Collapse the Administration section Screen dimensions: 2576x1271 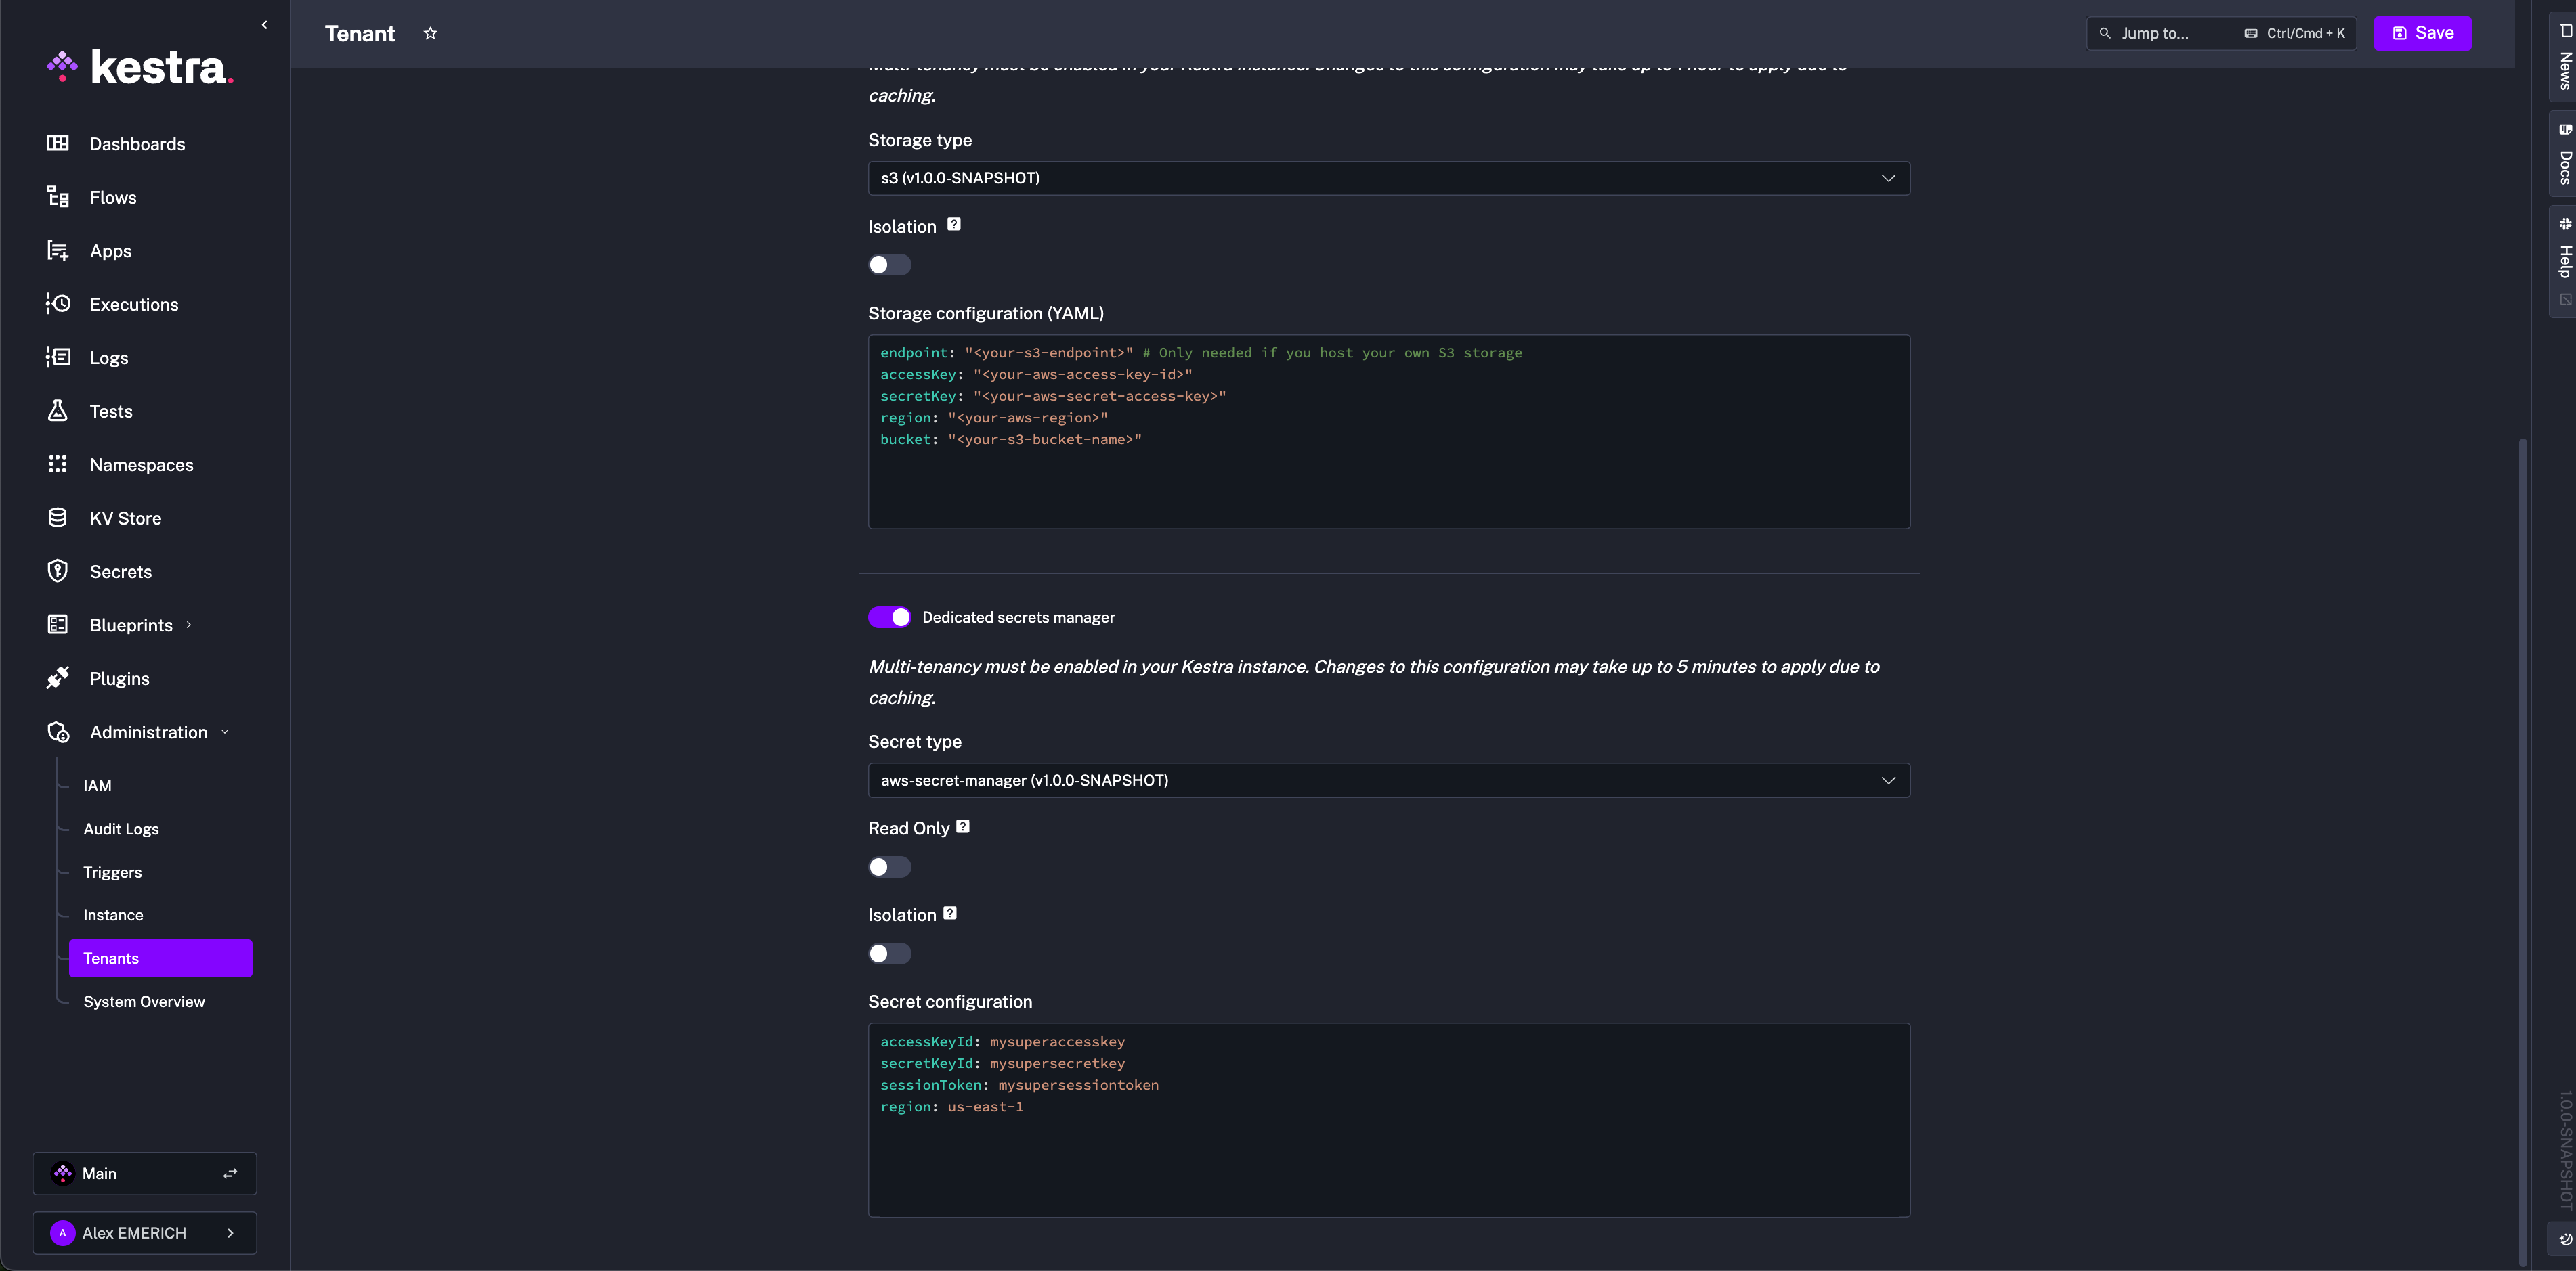tap(224, 730)
